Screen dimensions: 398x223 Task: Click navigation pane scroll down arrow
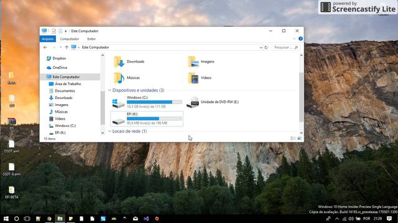(x=103, y=133)
